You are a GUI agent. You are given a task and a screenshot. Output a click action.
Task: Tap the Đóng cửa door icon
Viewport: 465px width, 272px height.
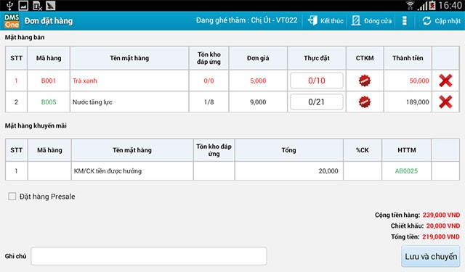pyautogui.click(x=356, y=20)
